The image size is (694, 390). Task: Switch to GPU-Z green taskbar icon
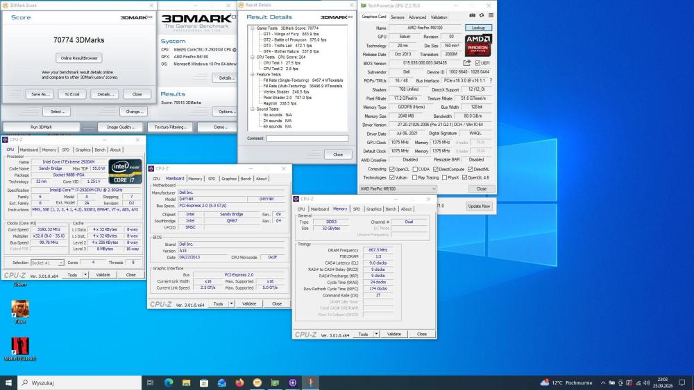tap(275, 382)
